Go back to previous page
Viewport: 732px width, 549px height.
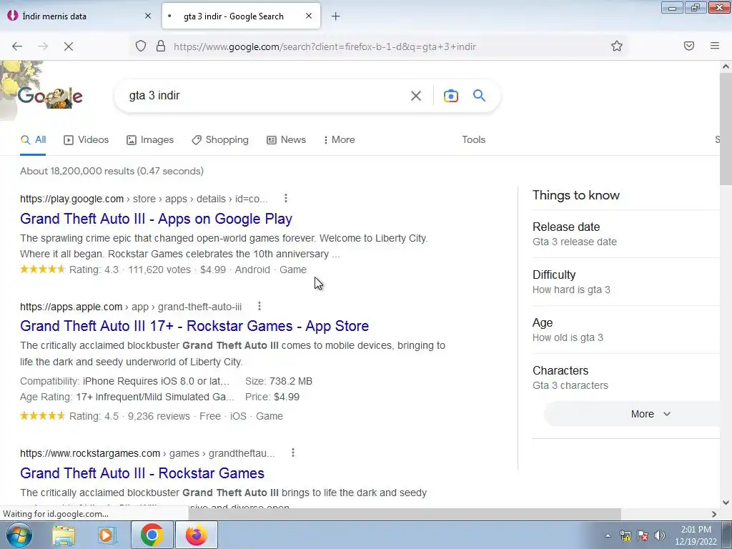click(x=17, y=46)
